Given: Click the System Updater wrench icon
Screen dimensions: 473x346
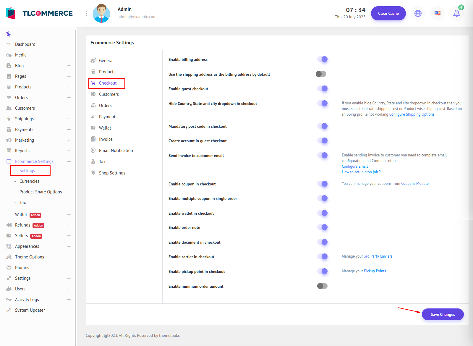Looking at the screenshot, I should pos(9,310).
